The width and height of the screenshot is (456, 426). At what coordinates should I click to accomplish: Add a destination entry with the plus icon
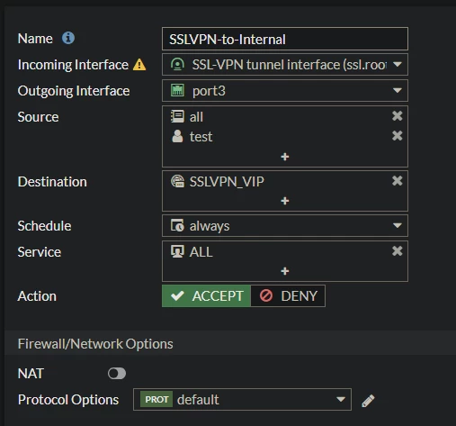(x=285, y=201)
